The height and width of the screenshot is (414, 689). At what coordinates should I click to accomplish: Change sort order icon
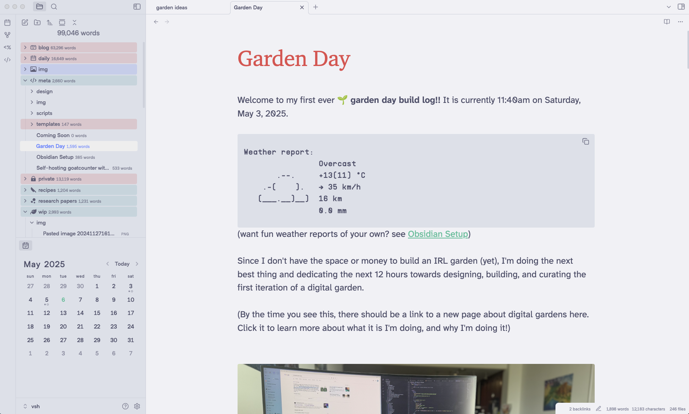point(50,23)
